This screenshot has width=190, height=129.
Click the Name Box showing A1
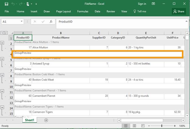[11, 22]
